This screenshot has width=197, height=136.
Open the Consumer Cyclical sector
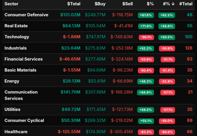[x=24, y=120]
